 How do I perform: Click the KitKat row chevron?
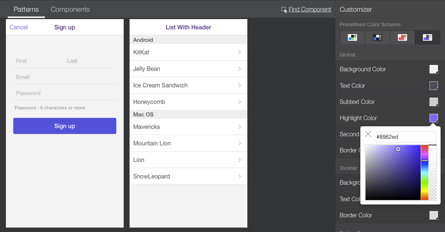point(240,52)
